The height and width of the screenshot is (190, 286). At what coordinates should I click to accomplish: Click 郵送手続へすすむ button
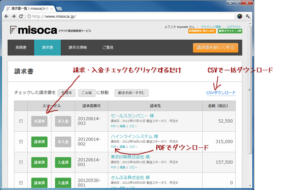point(131,93)
